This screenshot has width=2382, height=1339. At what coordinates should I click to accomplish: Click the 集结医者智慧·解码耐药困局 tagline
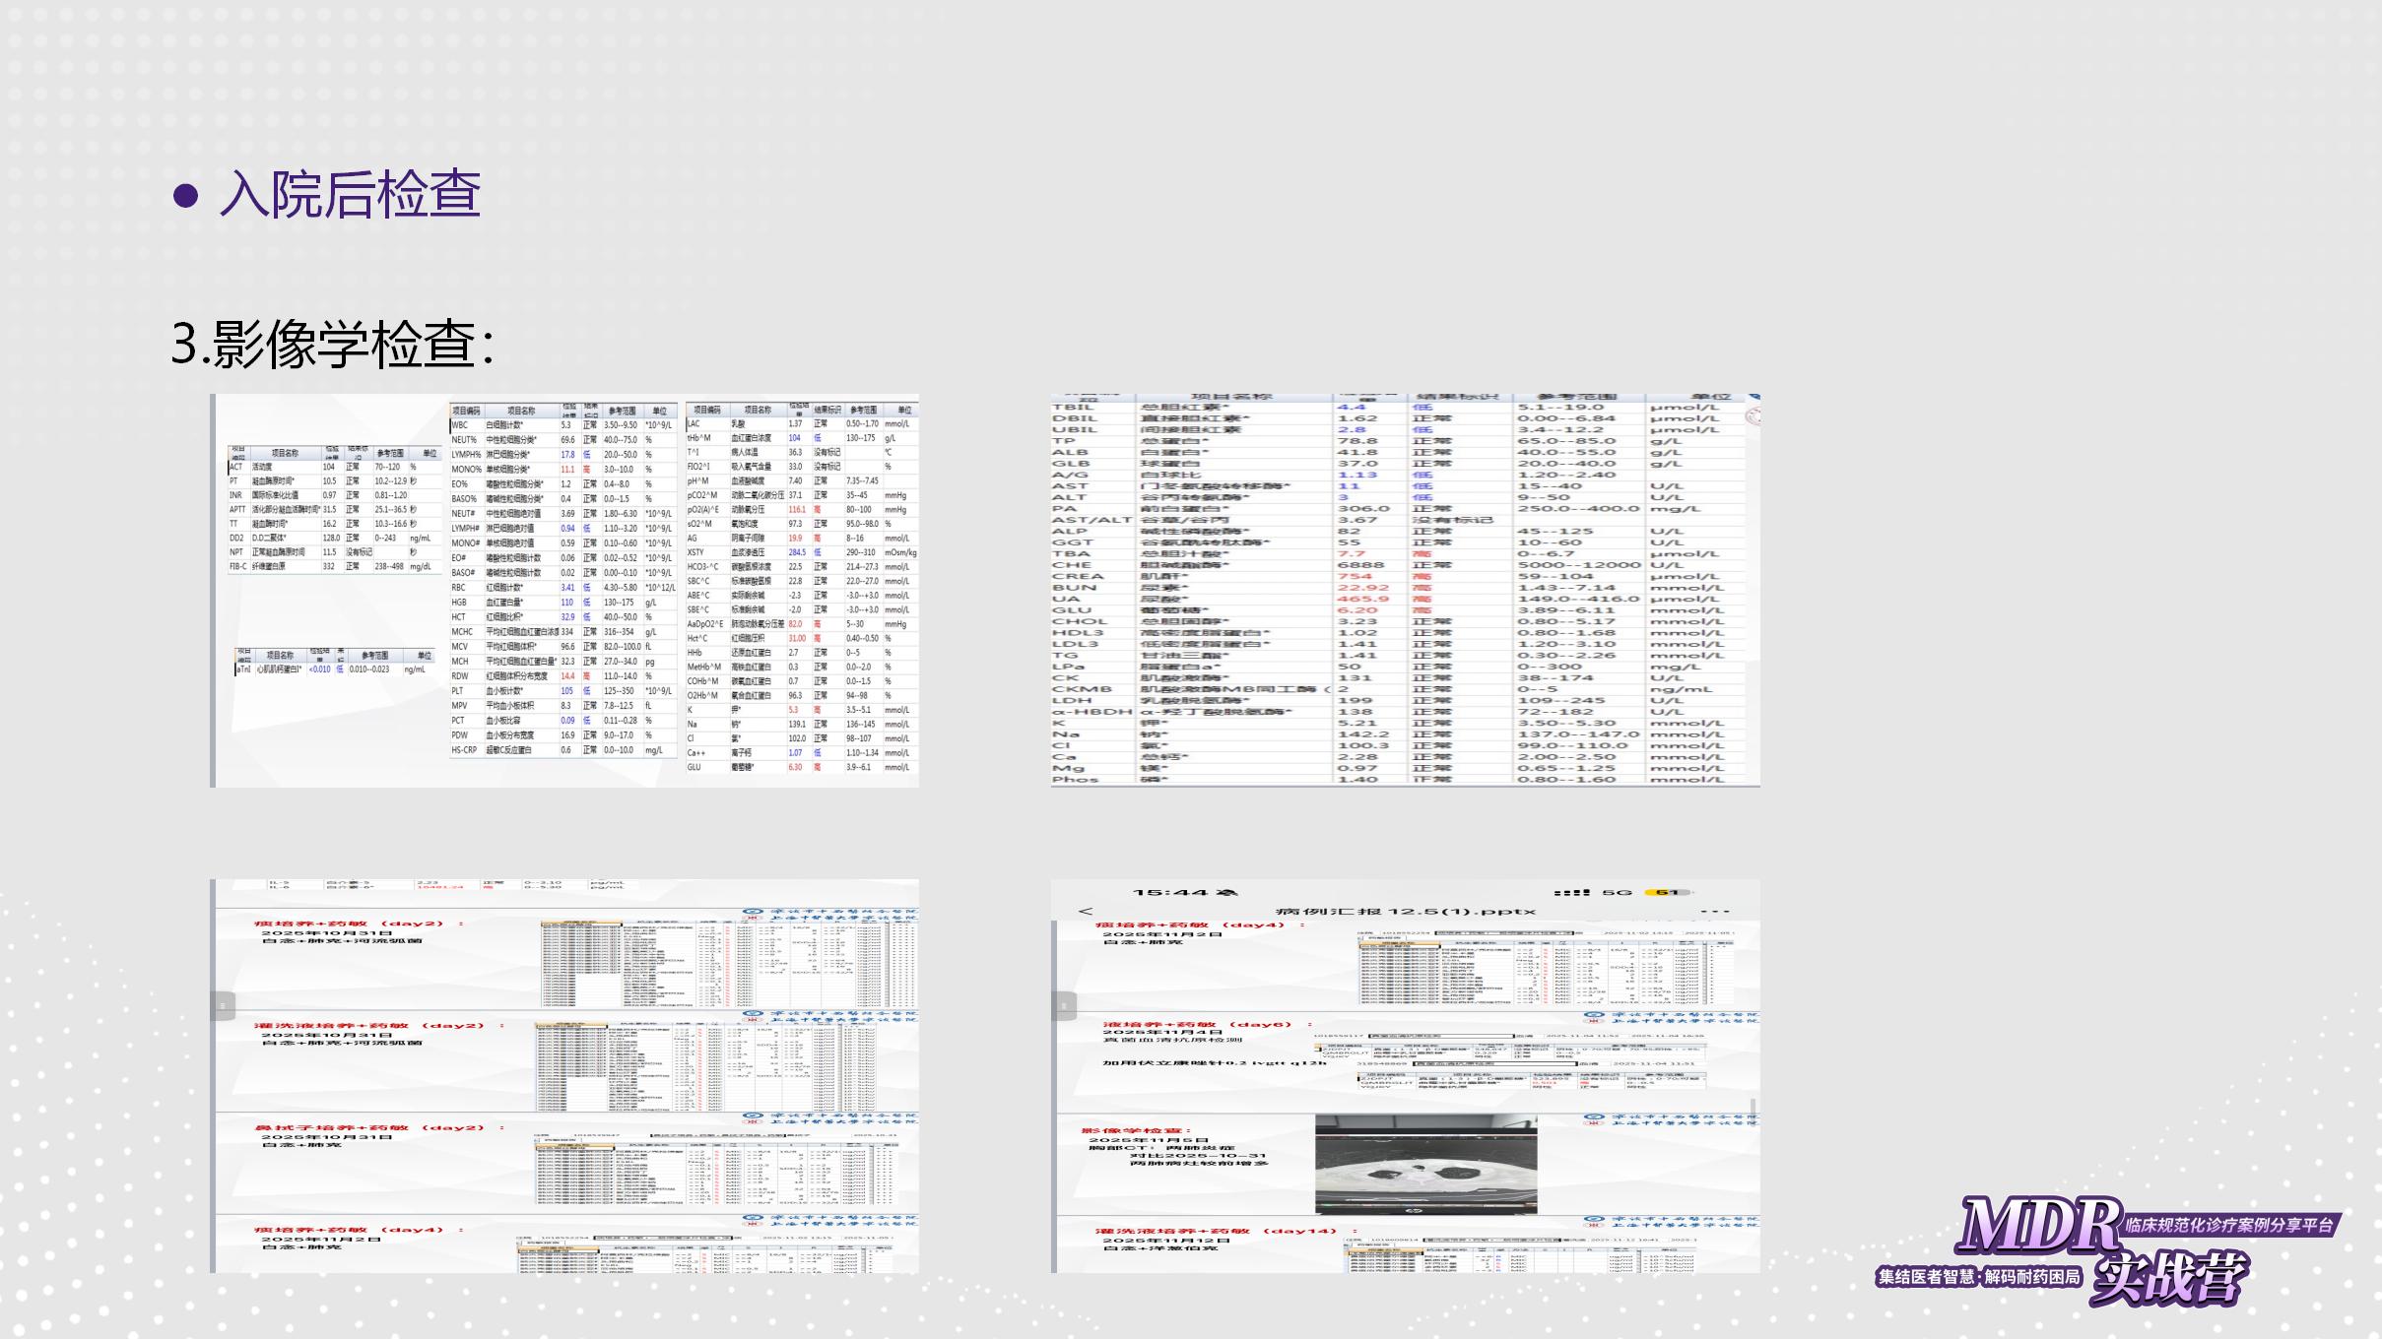click(1977, 1277)
